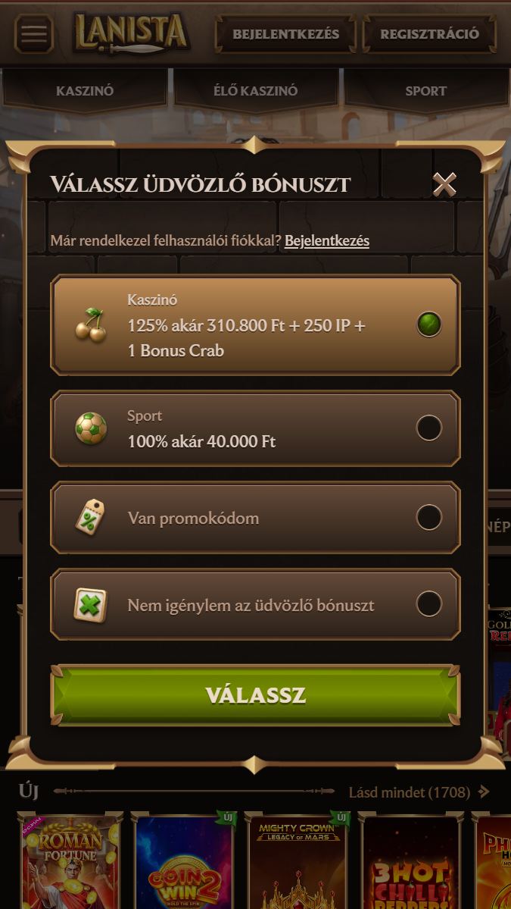511x909 pixels.
Task: Select Nem igénylem az üdvözlő bónuszt radio
Action: pyautogui.click(x=428, y=604)
